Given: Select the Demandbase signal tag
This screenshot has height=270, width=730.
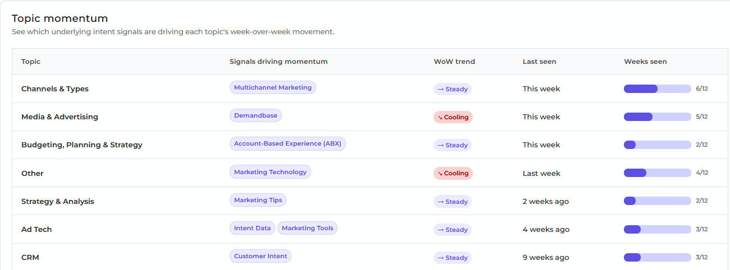Looking at the screenshot, I should 255,115.
